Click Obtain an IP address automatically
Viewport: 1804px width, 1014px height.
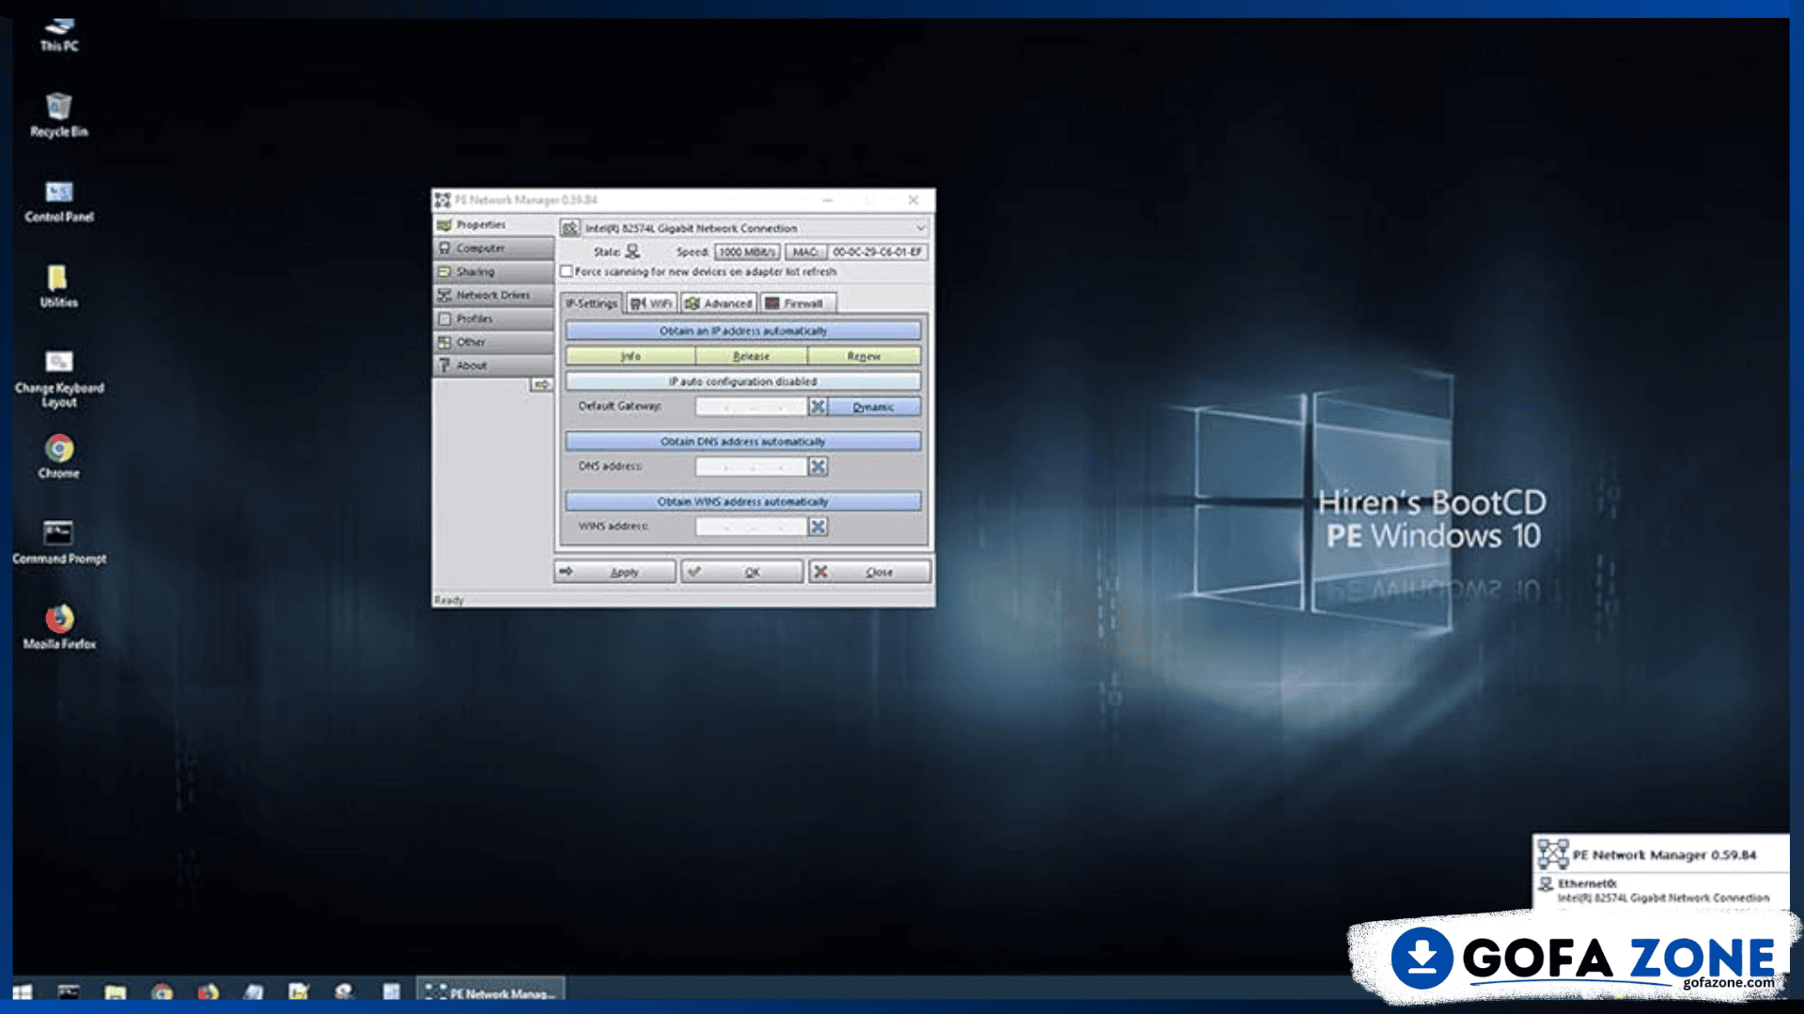[x=743, y=330]
